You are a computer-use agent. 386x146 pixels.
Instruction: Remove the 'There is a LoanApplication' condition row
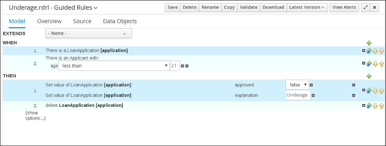[x=364, y=51]
